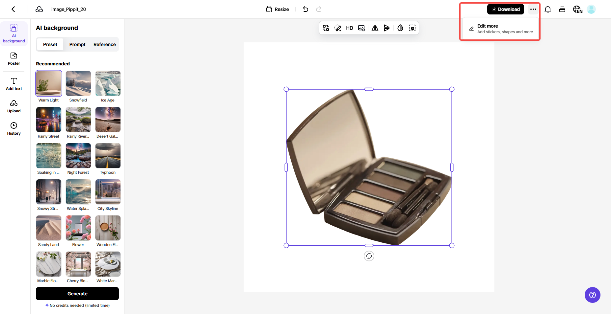Choose Edit more from the dropdown
The width and height of the screenshot is (611, 314).
(x=500, y=29)
